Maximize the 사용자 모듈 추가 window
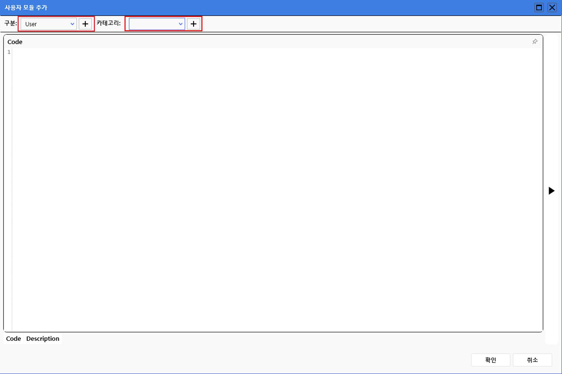Image resolution: width=562 pixels, height=374 pixels. 539,7
